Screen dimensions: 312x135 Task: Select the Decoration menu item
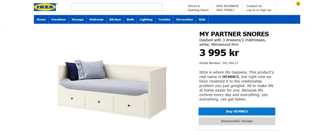coord(185,19)
